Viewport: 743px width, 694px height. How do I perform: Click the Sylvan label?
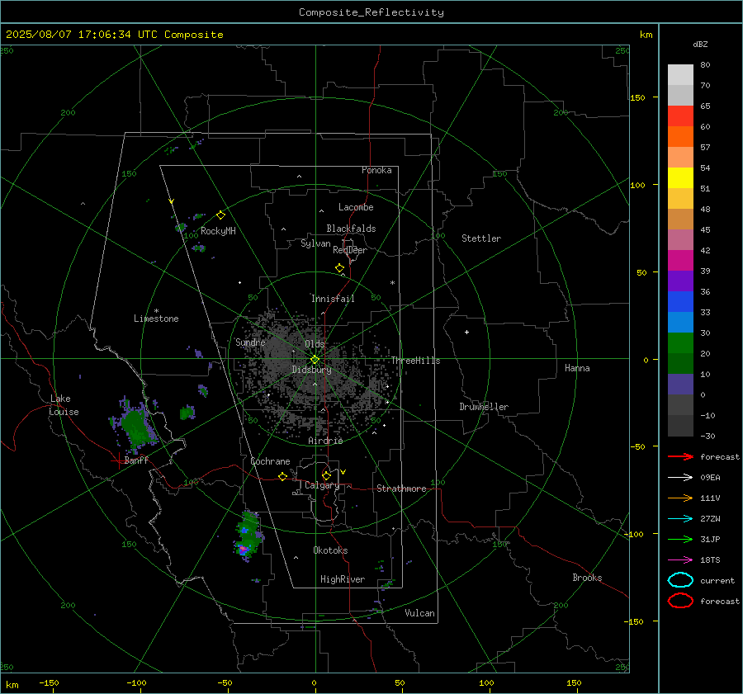click(315, 243)
